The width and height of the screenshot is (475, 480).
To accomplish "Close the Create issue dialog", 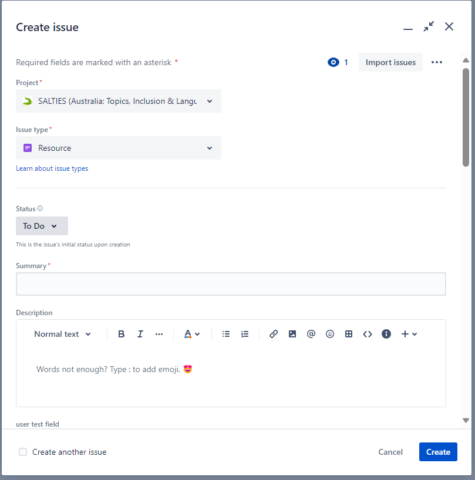I will click(449, 26).
